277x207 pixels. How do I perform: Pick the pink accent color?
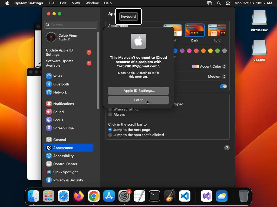click(x=189, y=51)
